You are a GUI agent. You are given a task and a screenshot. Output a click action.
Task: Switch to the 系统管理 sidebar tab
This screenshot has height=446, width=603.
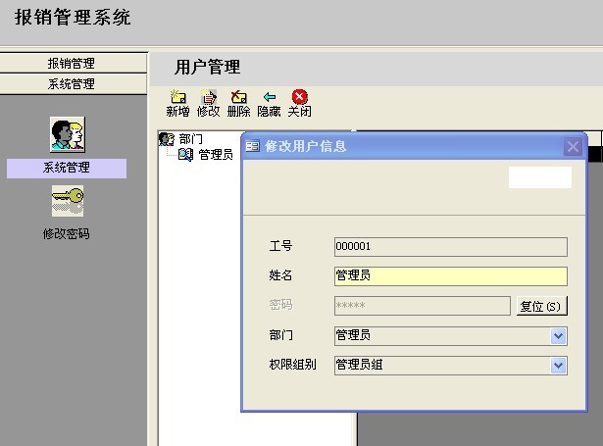point(74,84)
